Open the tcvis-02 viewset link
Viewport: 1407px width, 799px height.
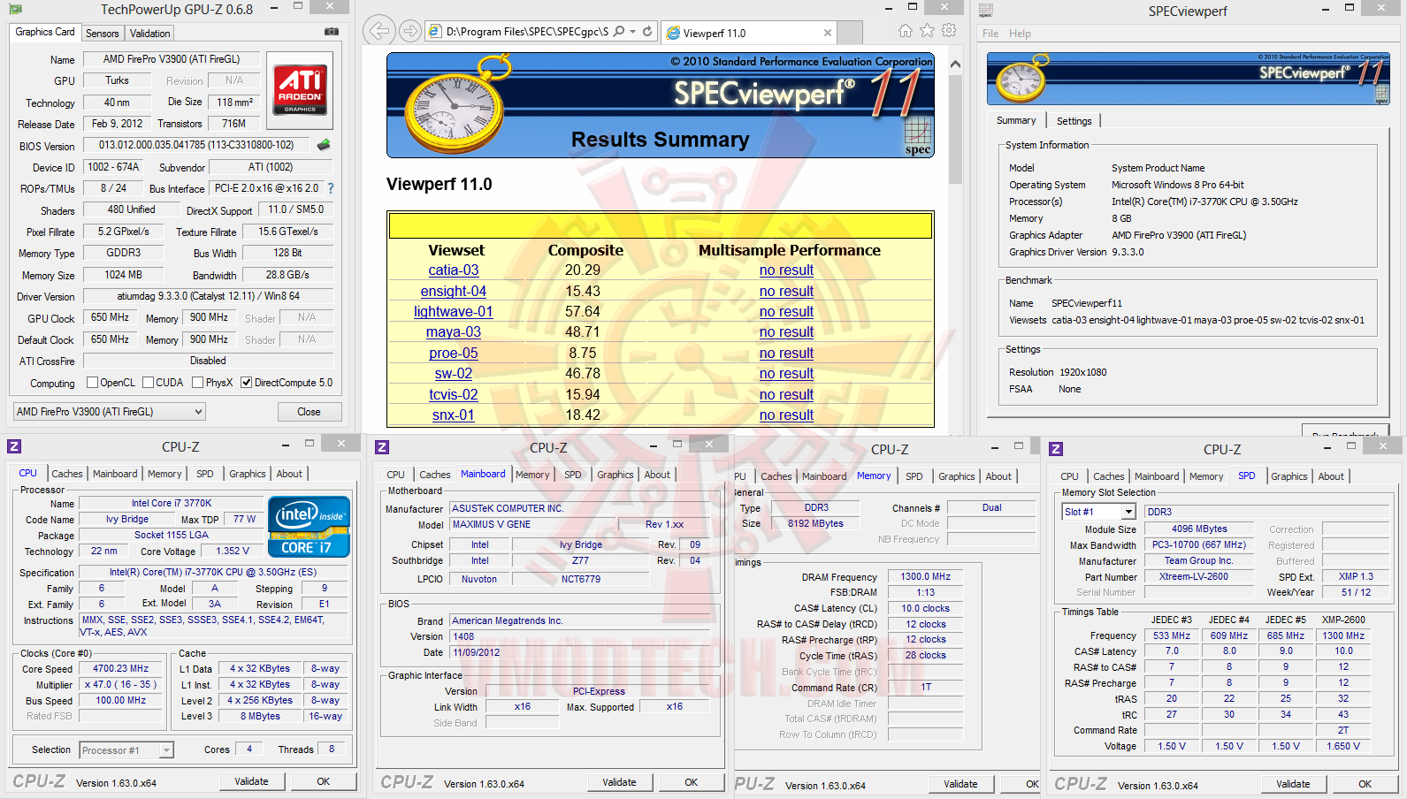click(x=454, y=395)
